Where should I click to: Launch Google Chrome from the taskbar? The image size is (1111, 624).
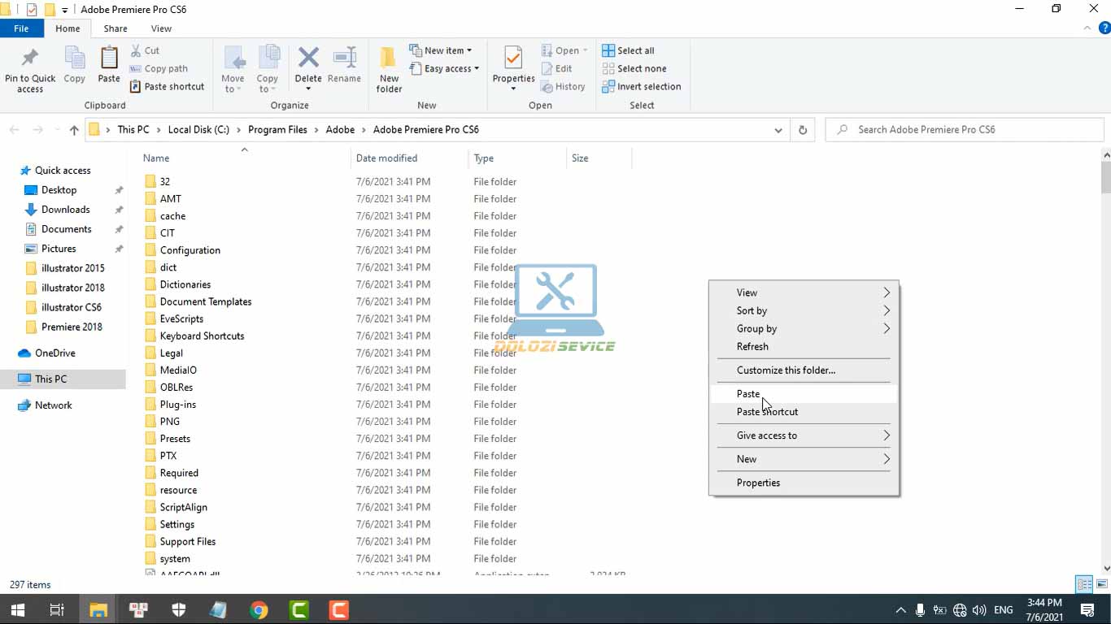pos(259,609)
